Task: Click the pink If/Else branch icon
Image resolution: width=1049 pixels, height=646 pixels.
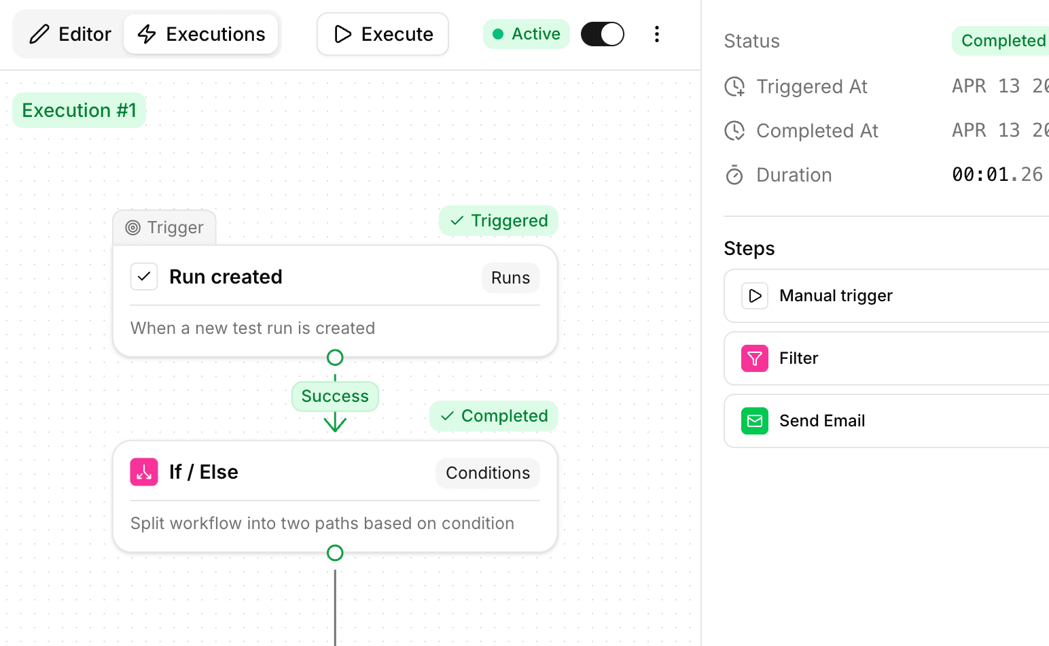Action: (x=143, y=471)
